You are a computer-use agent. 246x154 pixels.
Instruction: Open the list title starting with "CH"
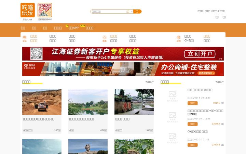pos(197,131)
